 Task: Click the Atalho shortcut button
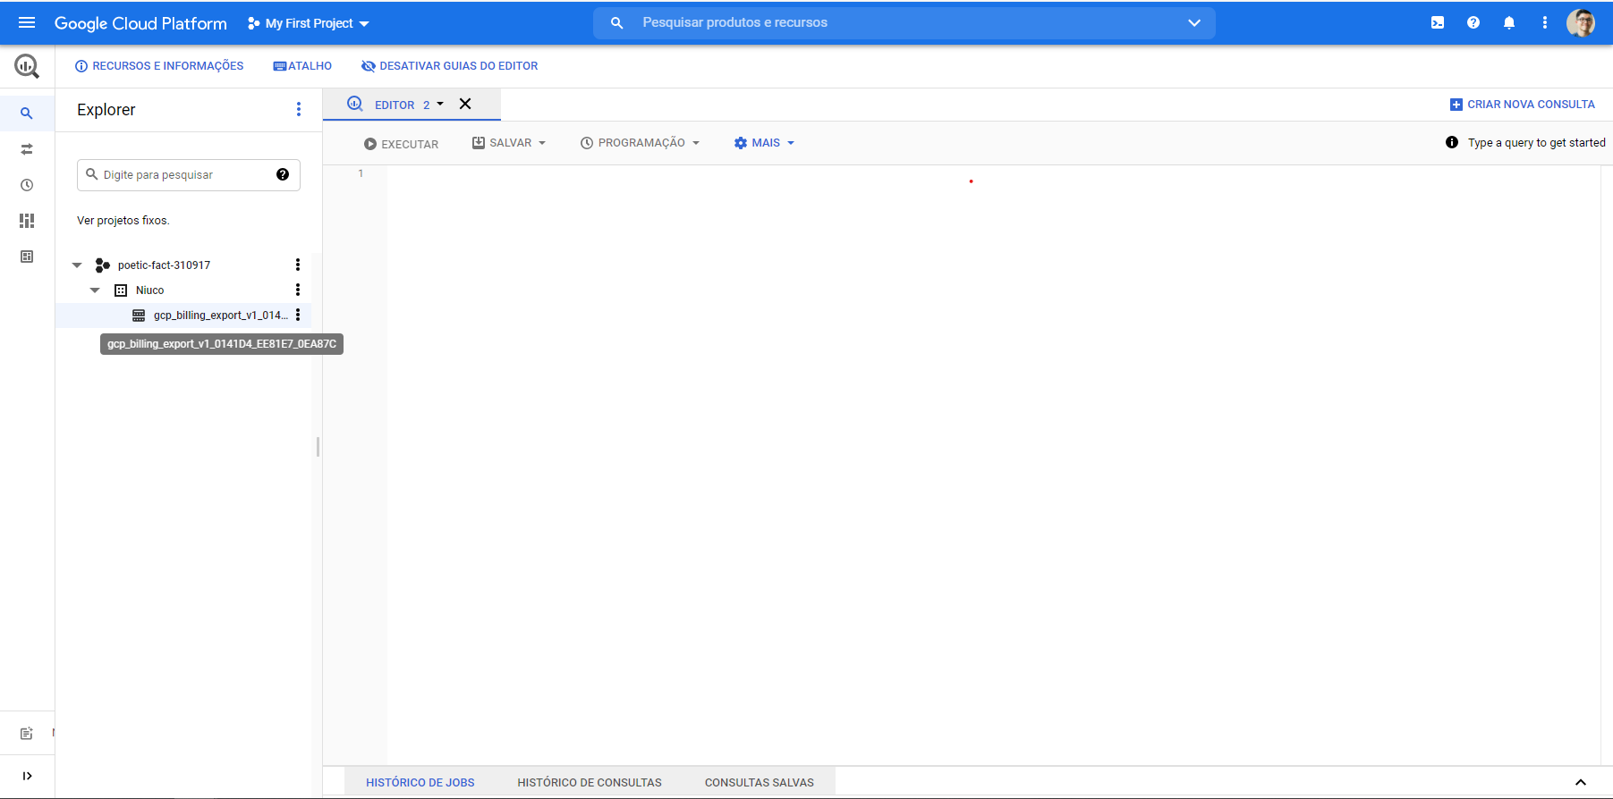[302, 66]
